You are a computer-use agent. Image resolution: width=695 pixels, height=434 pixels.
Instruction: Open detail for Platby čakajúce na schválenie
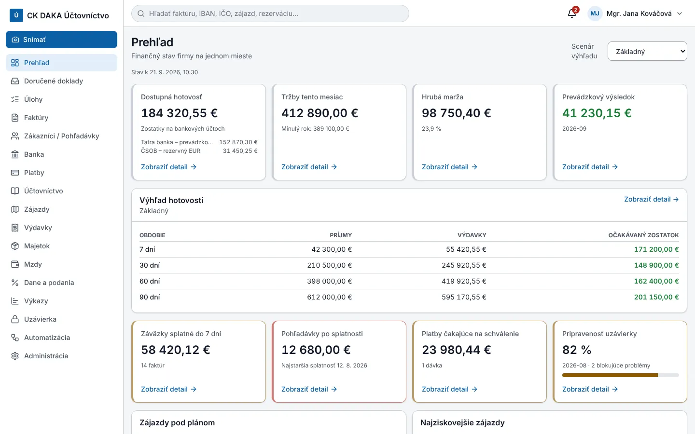(450, 389)
